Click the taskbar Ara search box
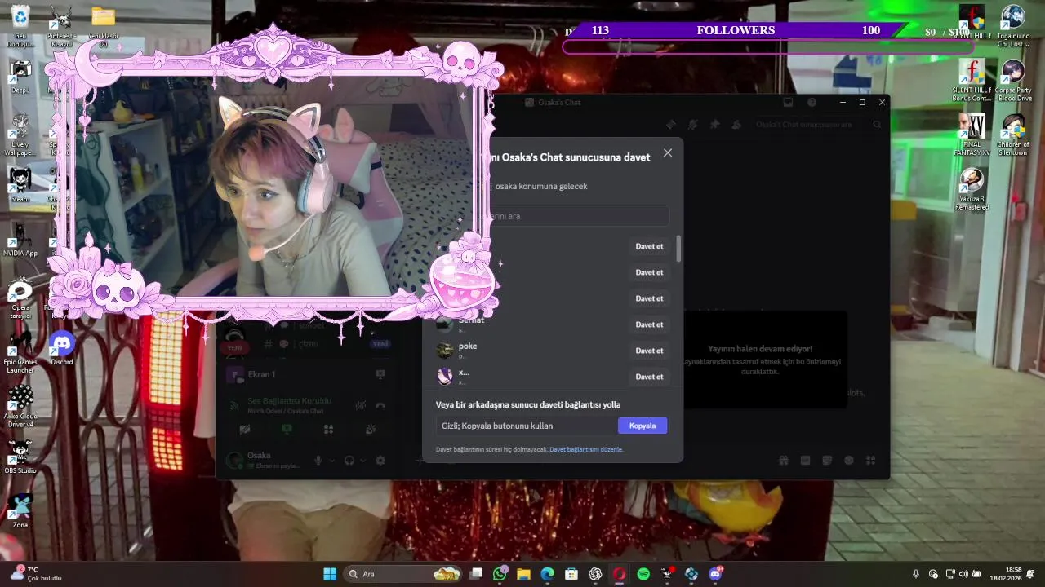The height and width of the screenshot is (587, 1045). click(403, 574)
